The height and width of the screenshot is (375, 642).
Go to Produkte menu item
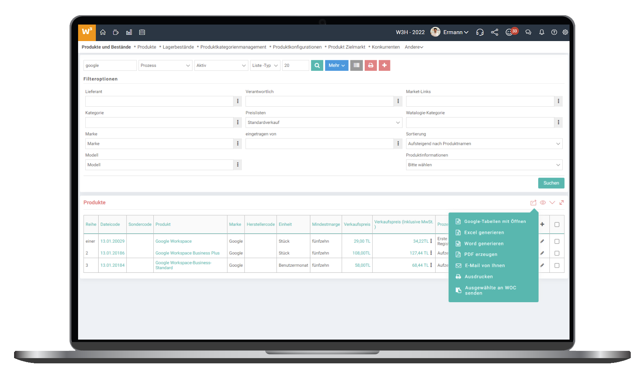pos(147,47)
